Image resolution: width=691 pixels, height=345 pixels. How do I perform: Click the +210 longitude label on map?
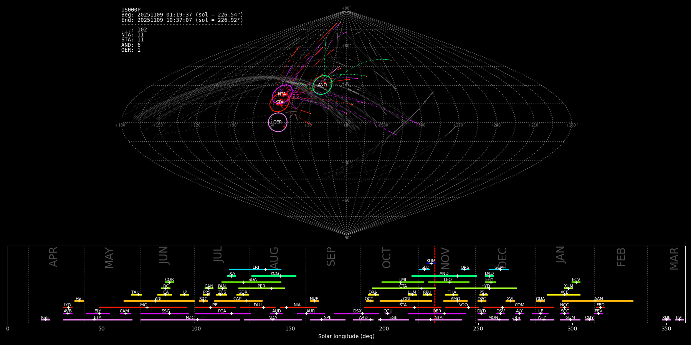click(533, 125)
